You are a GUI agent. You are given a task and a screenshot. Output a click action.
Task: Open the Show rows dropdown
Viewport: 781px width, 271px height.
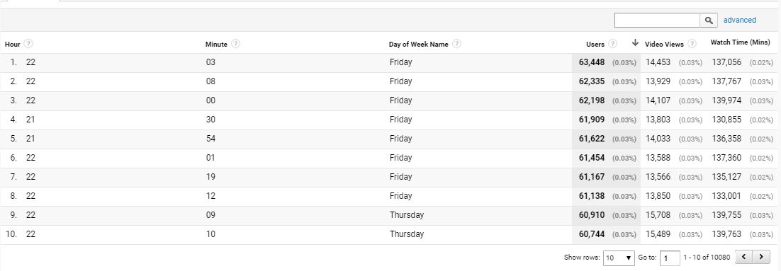619,258
